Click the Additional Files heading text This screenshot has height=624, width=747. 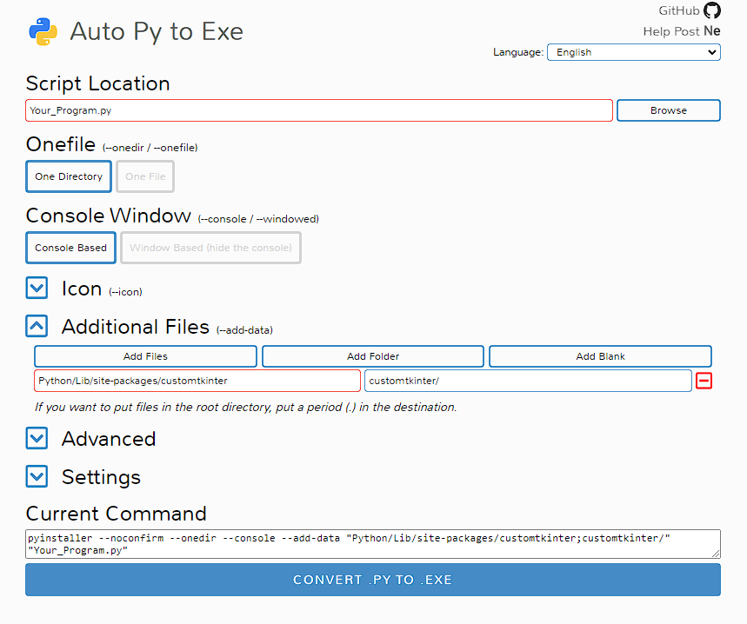tap(136, 327)
